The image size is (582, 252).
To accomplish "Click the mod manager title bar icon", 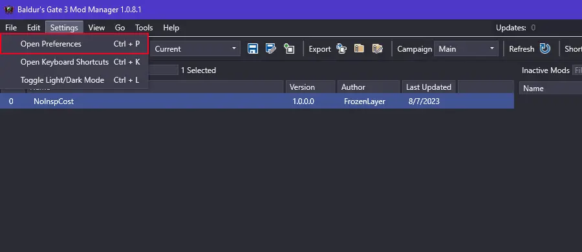I will coord(9,10).
